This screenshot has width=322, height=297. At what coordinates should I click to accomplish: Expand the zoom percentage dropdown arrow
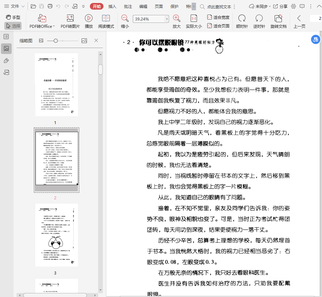167,19
